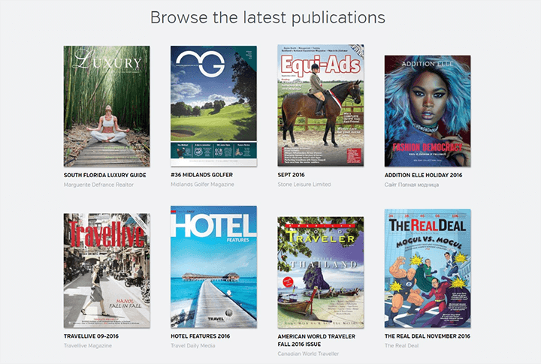This screenshot has width=541, height=364.
Task: Open the South Florida Luxury Guide cover
Action: click(x=107, y=106)
